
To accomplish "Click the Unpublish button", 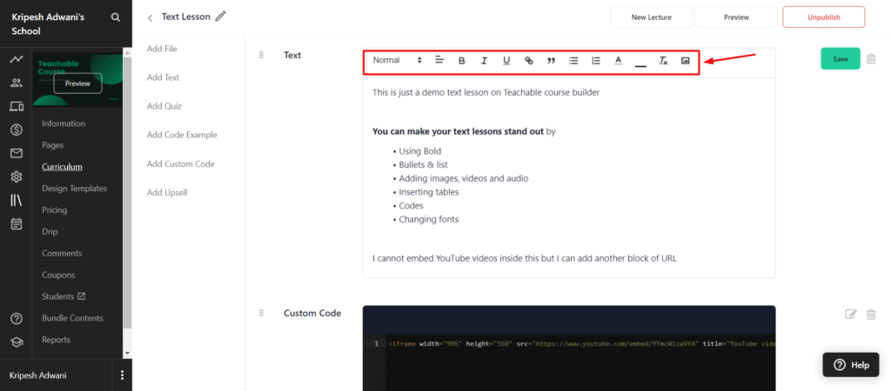I will click(823, 17).
